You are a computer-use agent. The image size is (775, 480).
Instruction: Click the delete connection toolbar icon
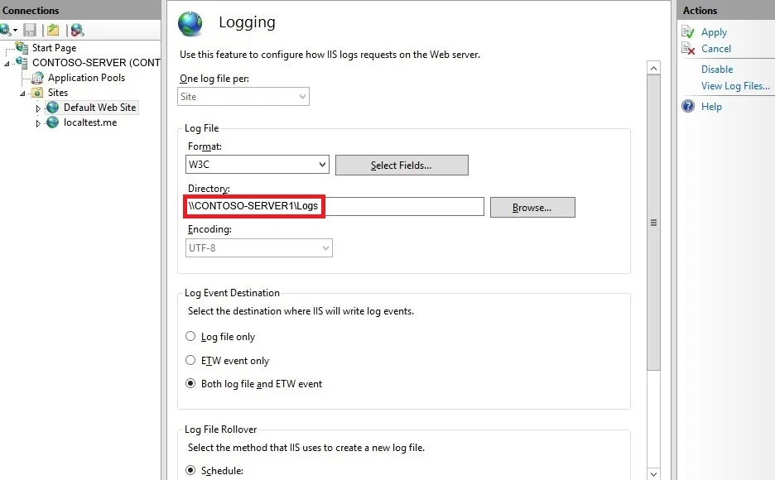[x=77, y=30]
